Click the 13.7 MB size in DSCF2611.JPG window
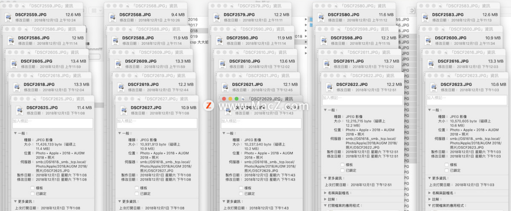Viewport: 511px width, 211px height. (x=391, y=61)
